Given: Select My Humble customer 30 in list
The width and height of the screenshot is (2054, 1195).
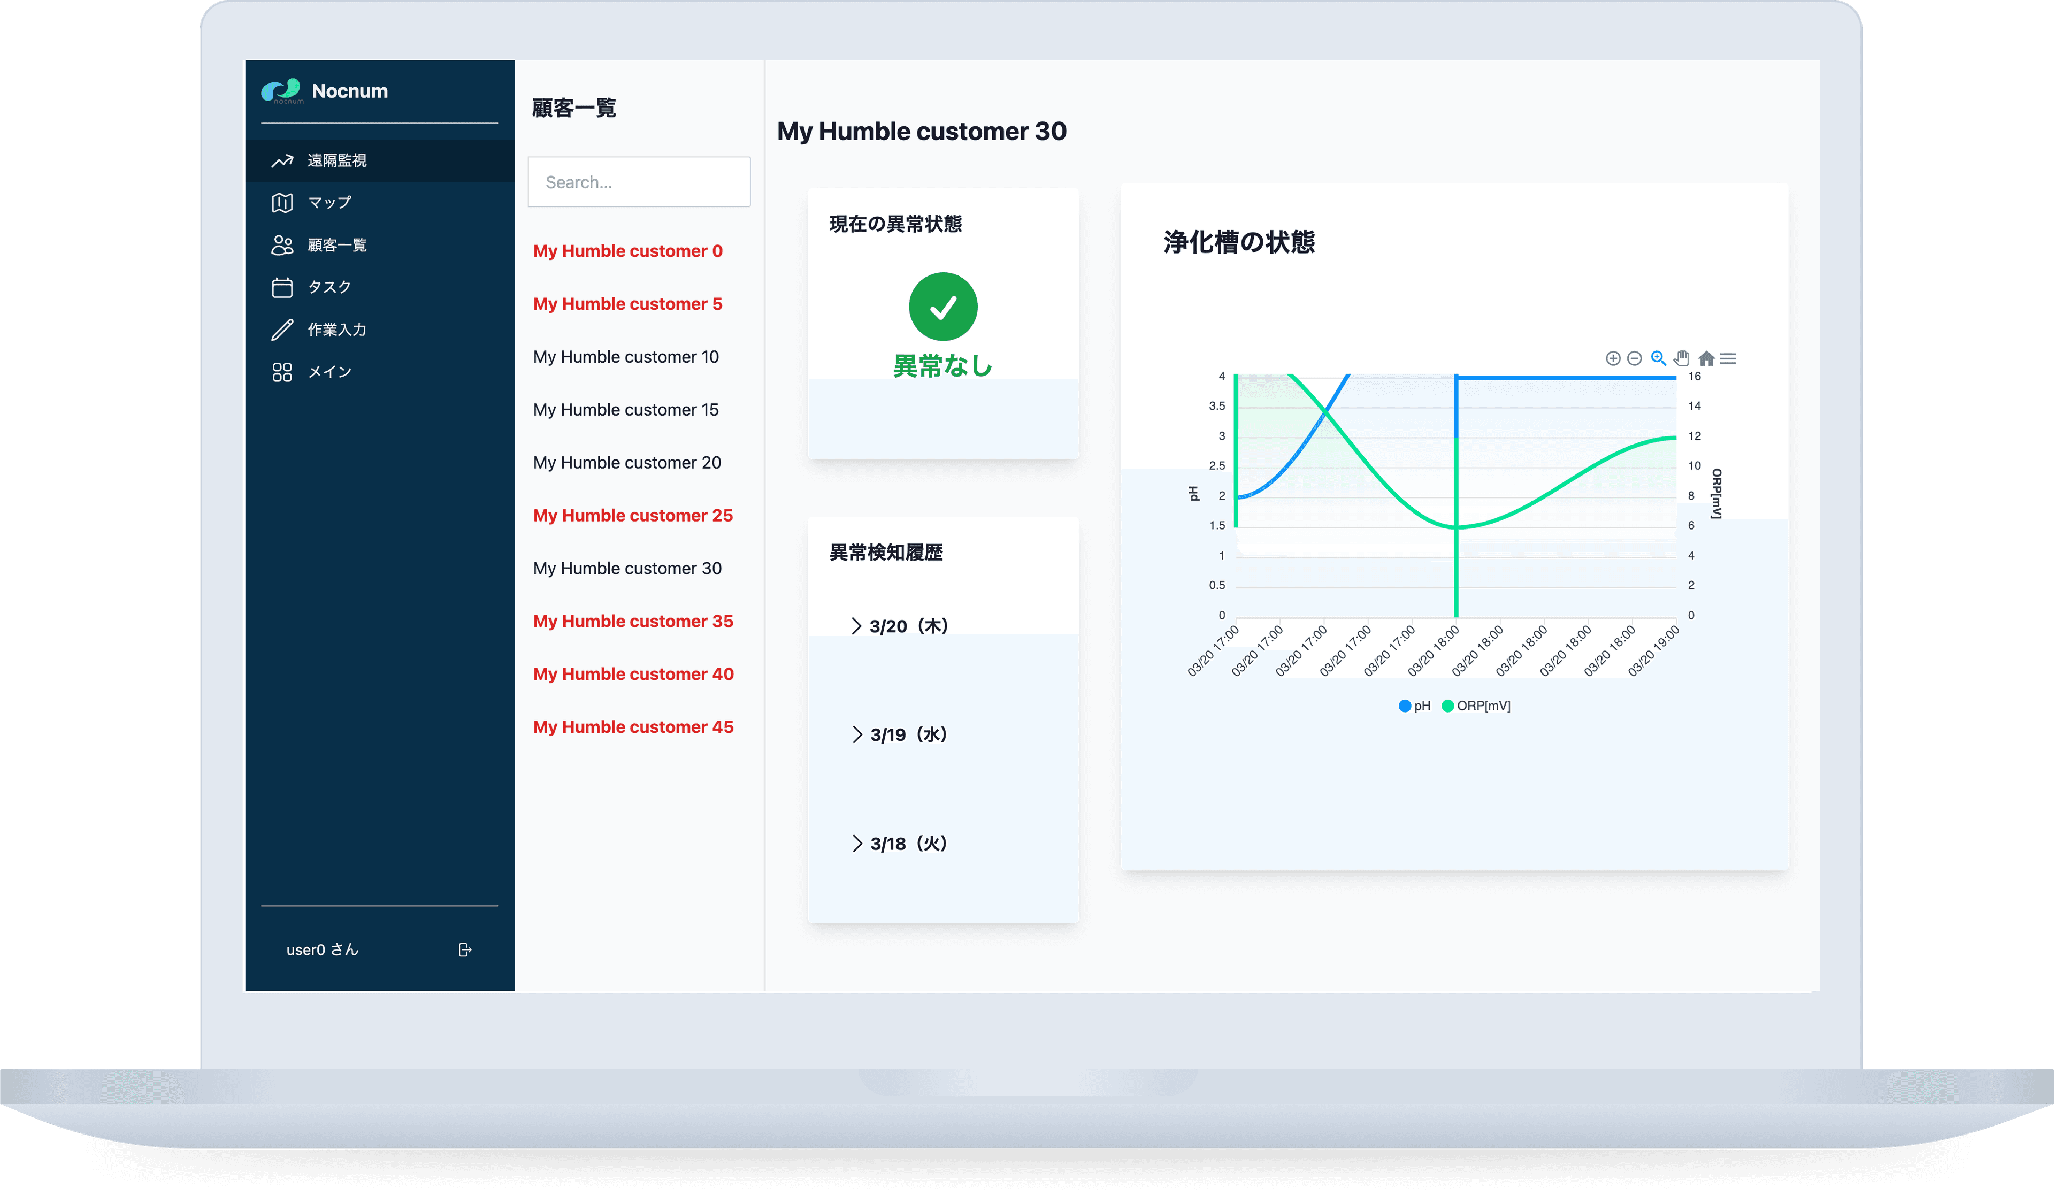Looking at the screenshot, I should click(627, 568).
